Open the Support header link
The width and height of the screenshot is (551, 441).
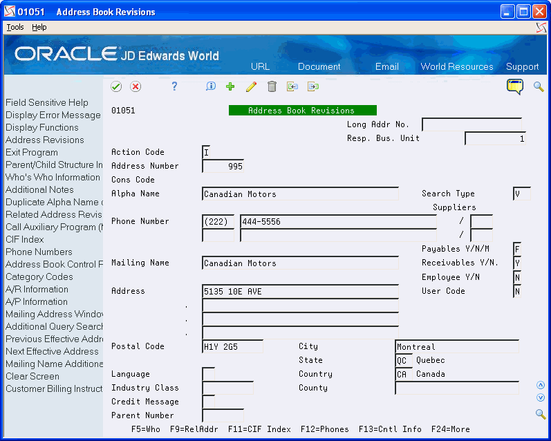click(522, 66)
